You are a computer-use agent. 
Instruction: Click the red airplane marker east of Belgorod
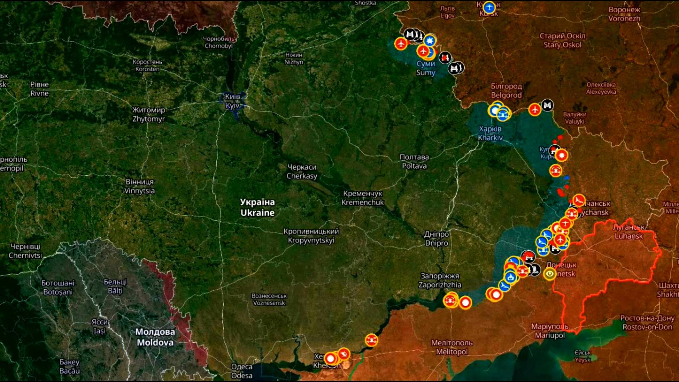[535, 110]
